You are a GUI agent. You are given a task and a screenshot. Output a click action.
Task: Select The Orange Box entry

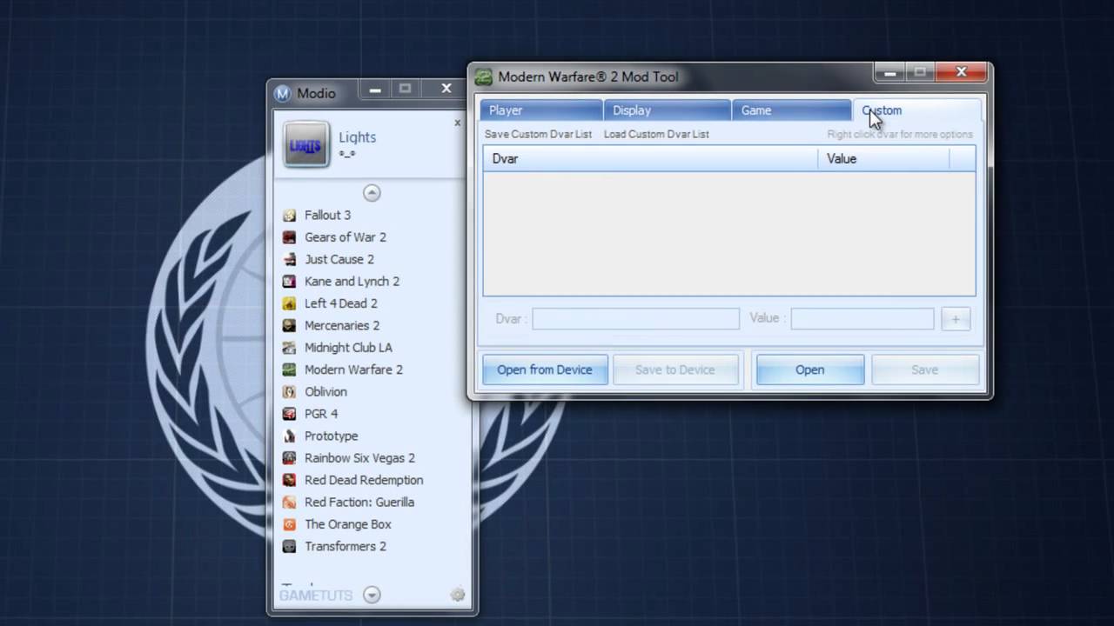pos(347,524)
